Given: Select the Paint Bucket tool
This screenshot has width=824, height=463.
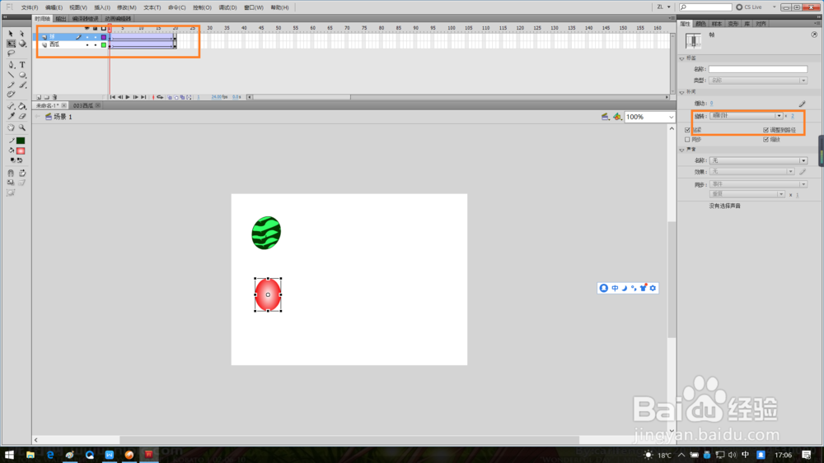Looking at the screenshot, I should pos(22,106).
